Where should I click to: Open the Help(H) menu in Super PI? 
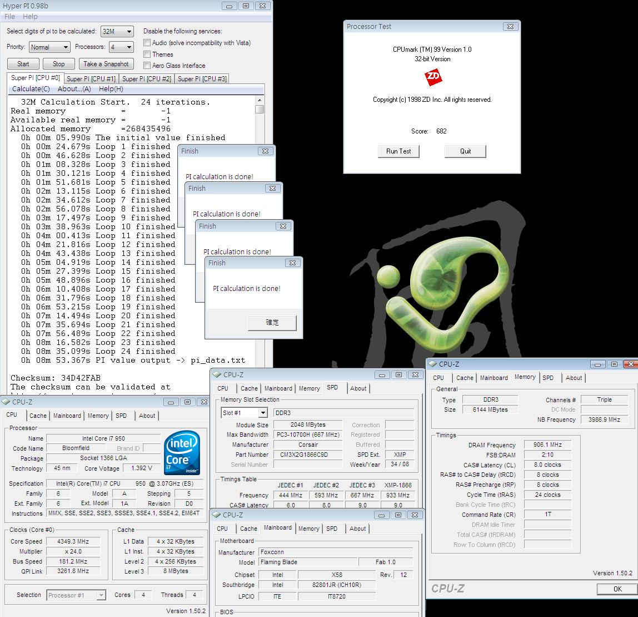click(x=111, y=89)
